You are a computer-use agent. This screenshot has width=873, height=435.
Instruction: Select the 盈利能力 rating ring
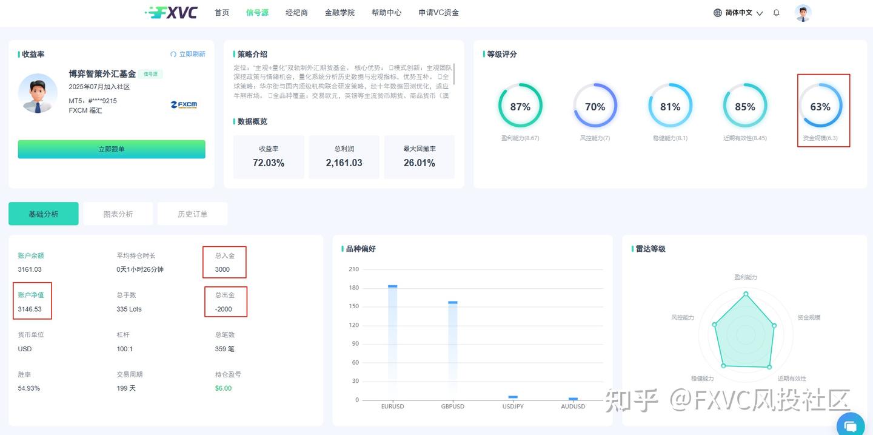520,107
